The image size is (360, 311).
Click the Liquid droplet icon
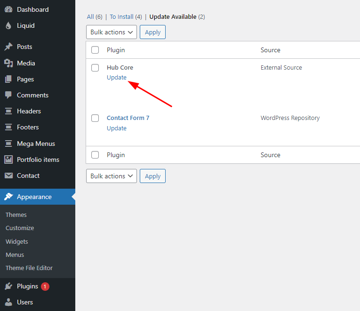8,25
